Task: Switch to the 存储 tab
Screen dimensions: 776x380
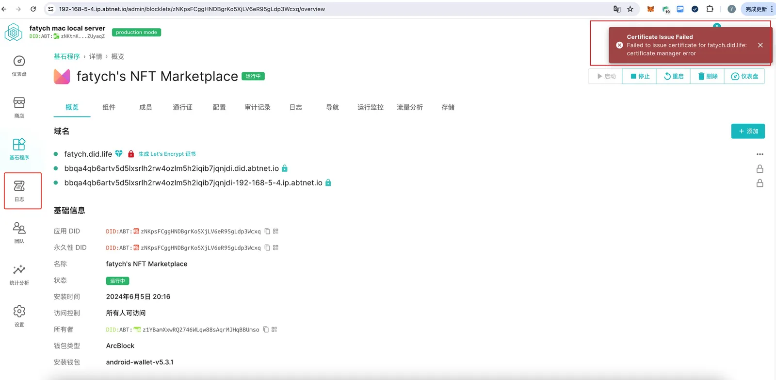Action: [x=448, y=107]
